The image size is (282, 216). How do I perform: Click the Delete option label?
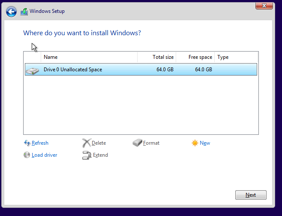click(x=99, y=143)
